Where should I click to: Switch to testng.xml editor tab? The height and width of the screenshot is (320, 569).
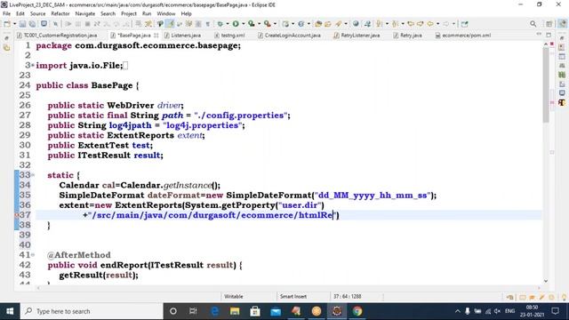click(229, 36)
